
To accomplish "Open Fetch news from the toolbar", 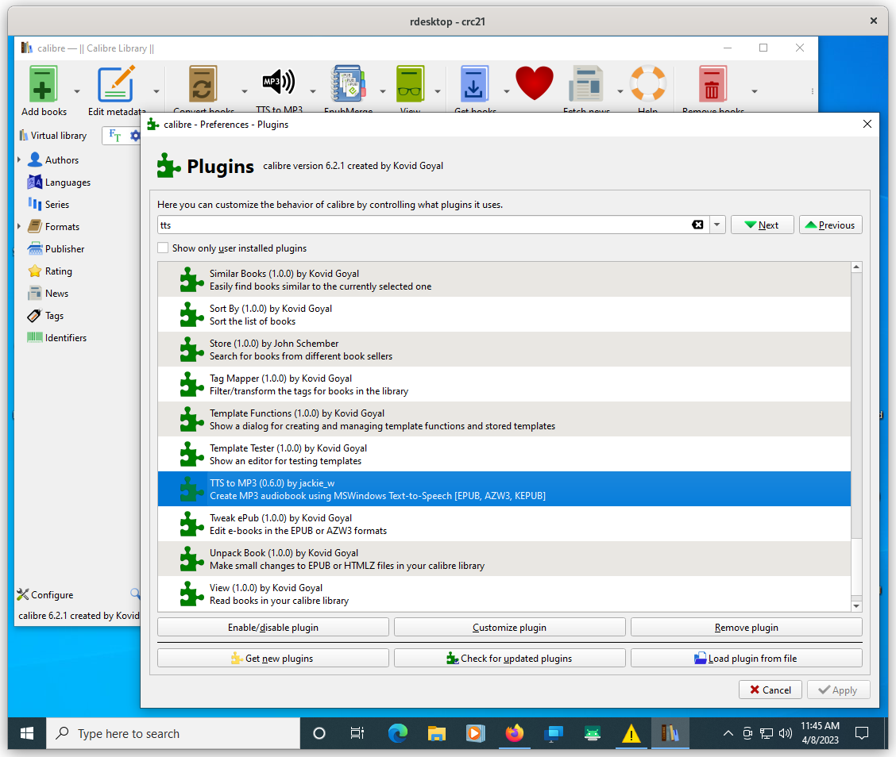I will point(586,84).
